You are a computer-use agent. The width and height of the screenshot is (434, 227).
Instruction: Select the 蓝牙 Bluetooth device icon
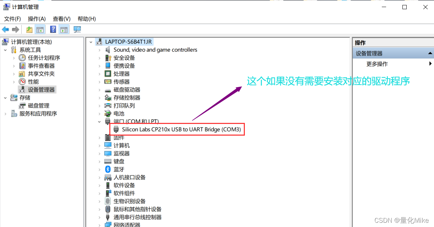(x=108, y=169)
